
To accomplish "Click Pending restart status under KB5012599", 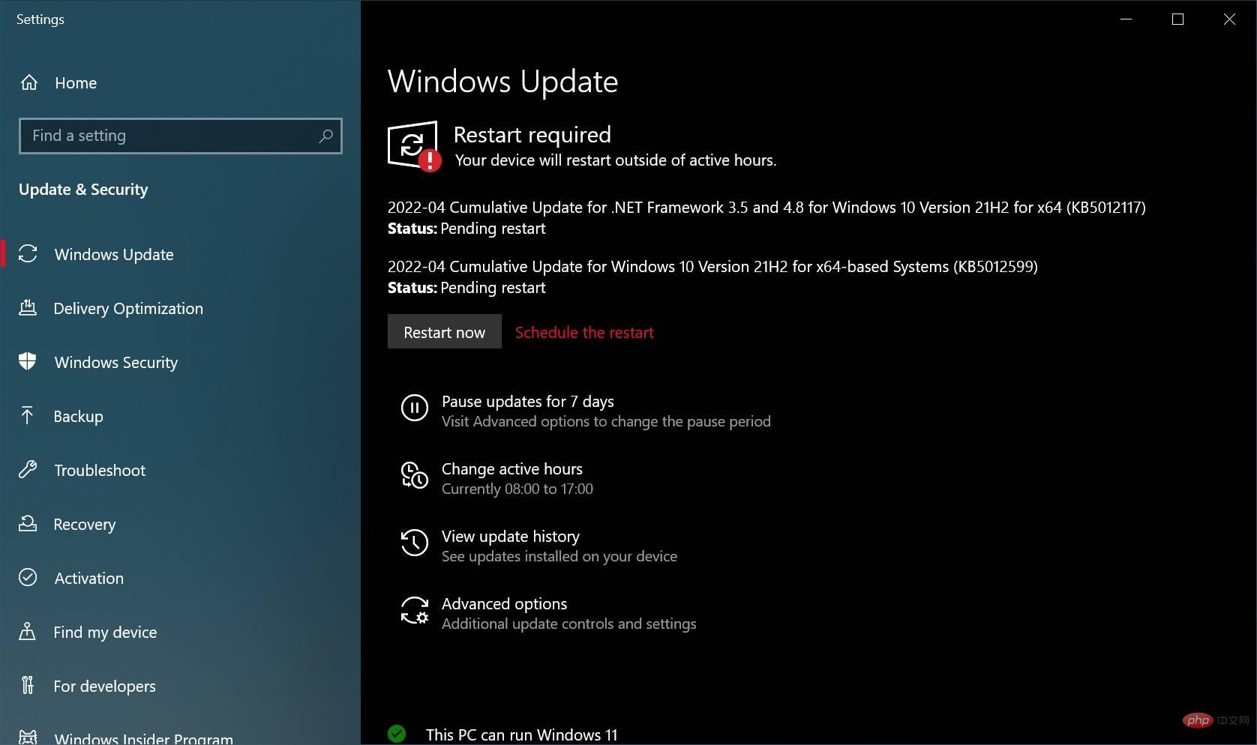I will point(493,288).
